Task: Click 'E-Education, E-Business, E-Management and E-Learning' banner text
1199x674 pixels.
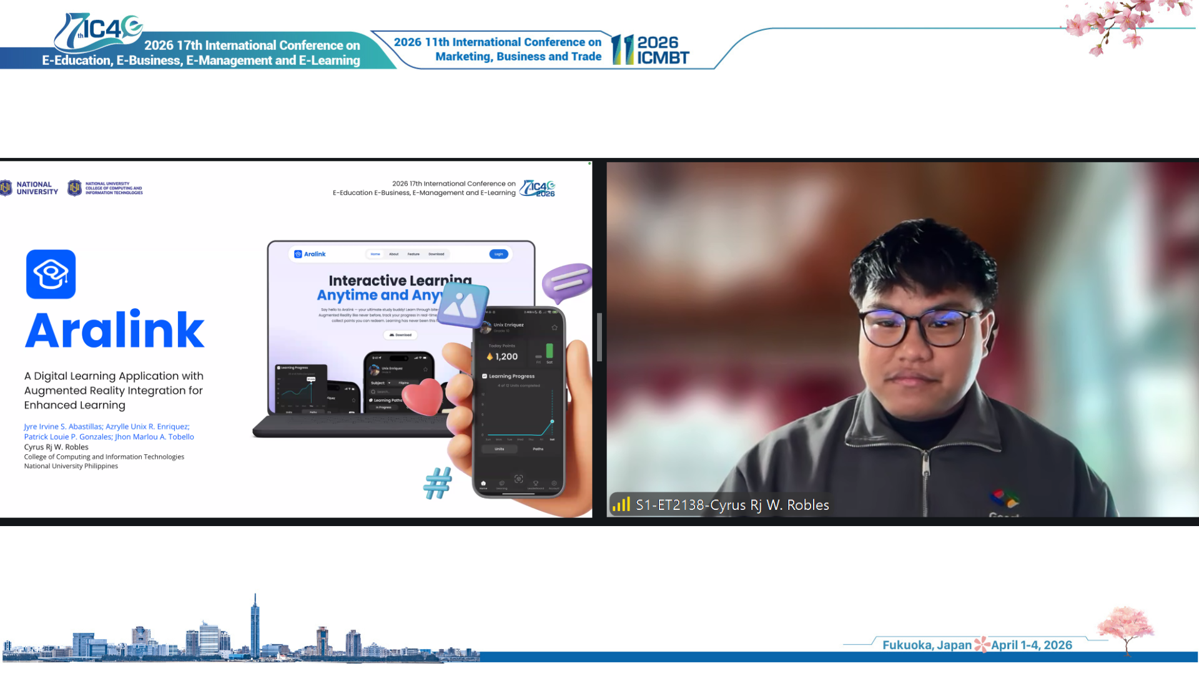Action: [x=201, y=60]
